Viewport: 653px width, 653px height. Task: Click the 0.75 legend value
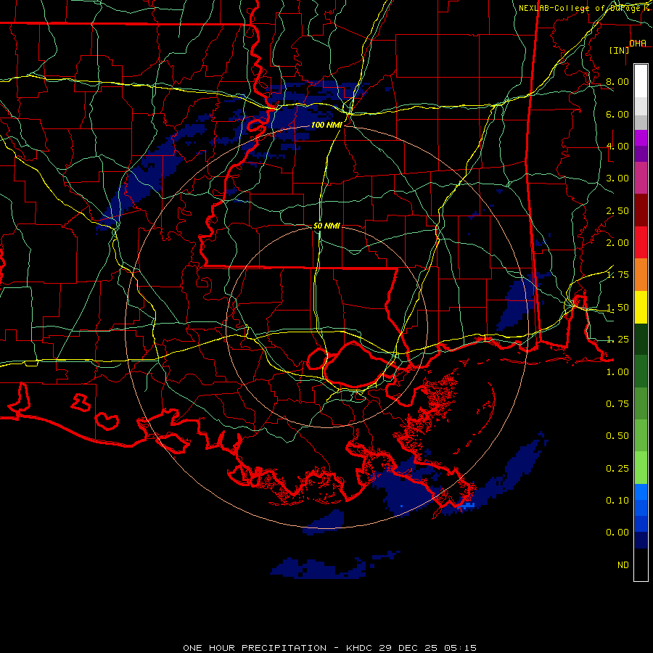coord(617,404)
